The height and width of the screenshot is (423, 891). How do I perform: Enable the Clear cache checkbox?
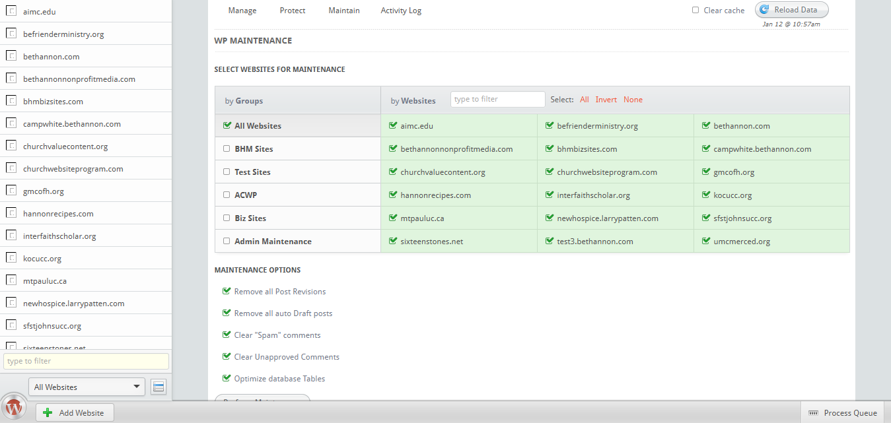(x=695, y=10)
